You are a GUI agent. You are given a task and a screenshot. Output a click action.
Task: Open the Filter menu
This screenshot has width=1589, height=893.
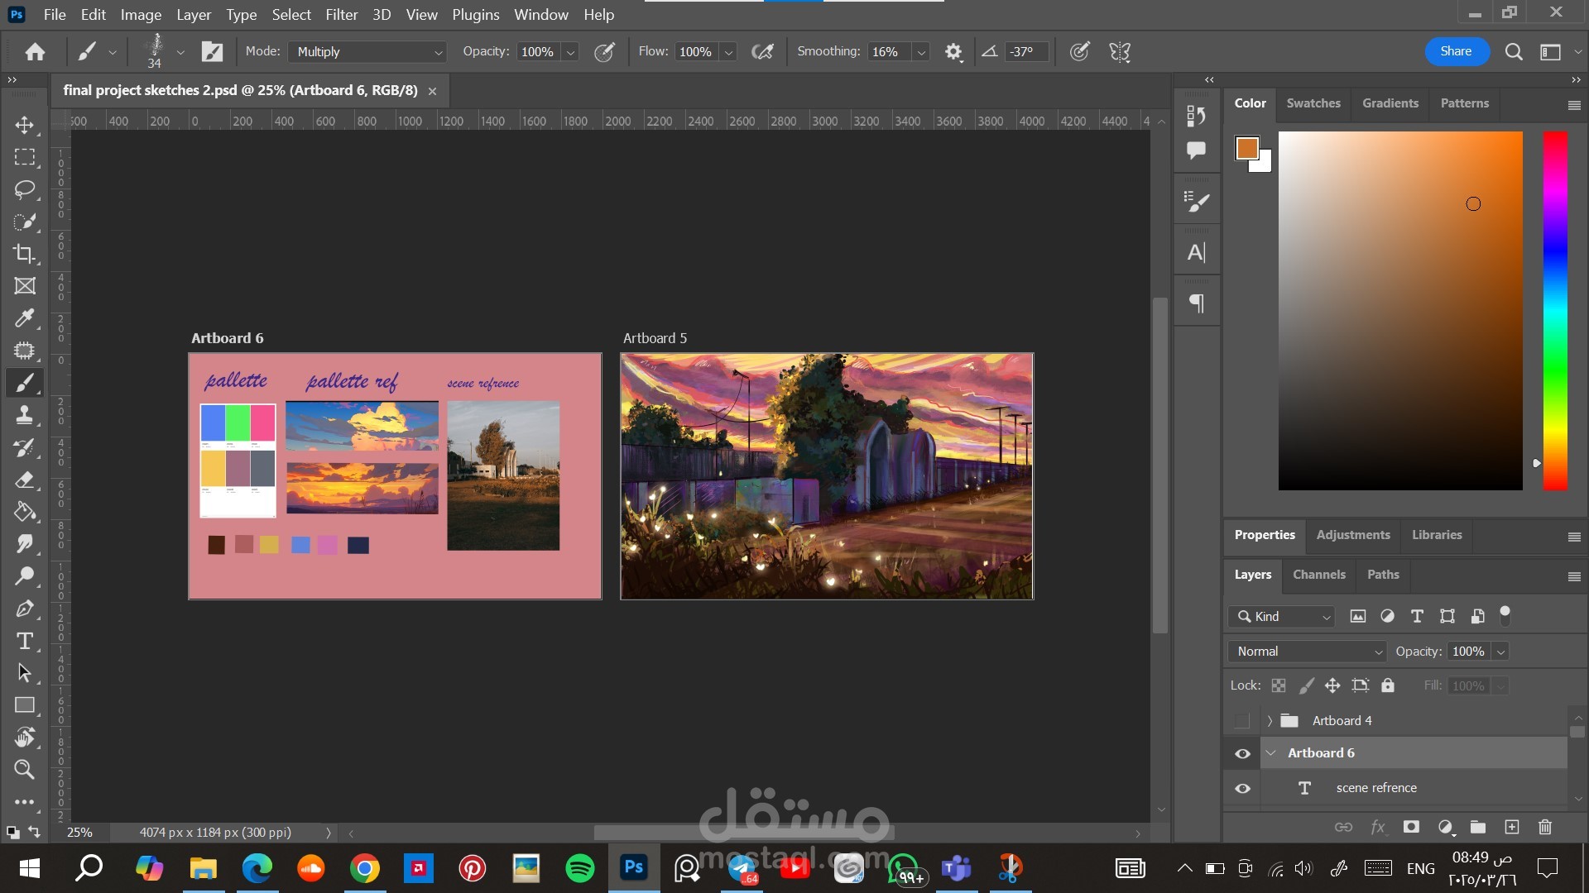point(341,15)
